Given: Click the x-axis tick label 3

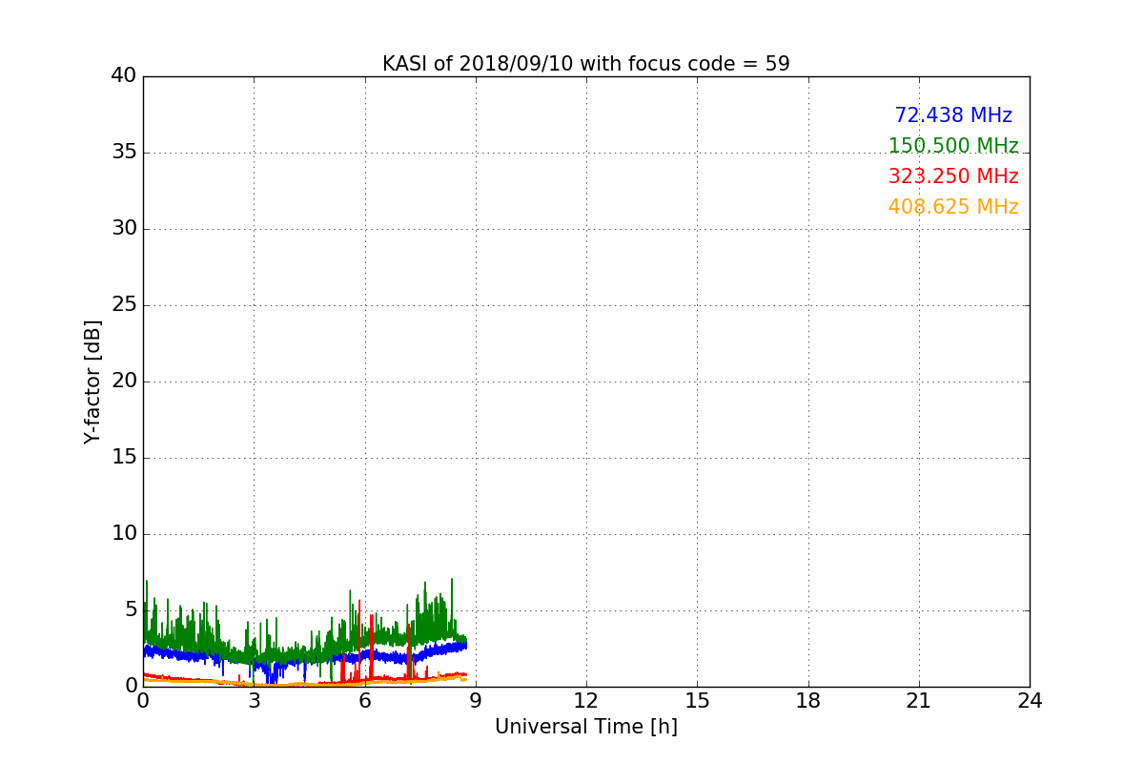Looking at the screenshot, I should pyautogui.click(x=254, y=701).
